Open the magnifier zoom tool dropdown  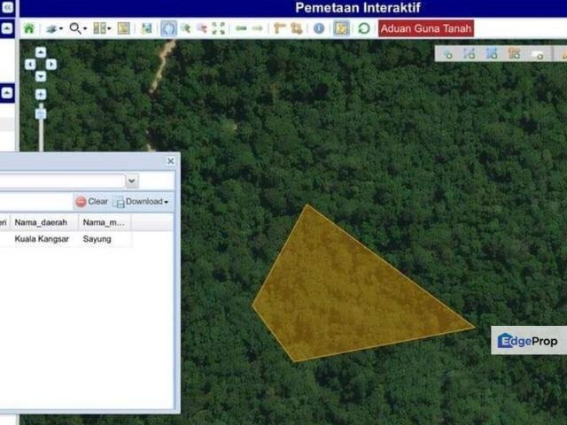click(x=79, y=28)
